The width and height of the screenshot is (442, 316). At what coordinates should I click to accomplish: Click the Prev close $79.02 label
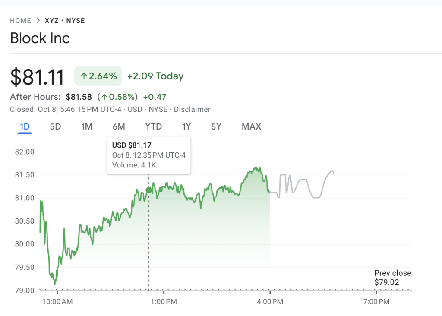(x=392, y=278)
